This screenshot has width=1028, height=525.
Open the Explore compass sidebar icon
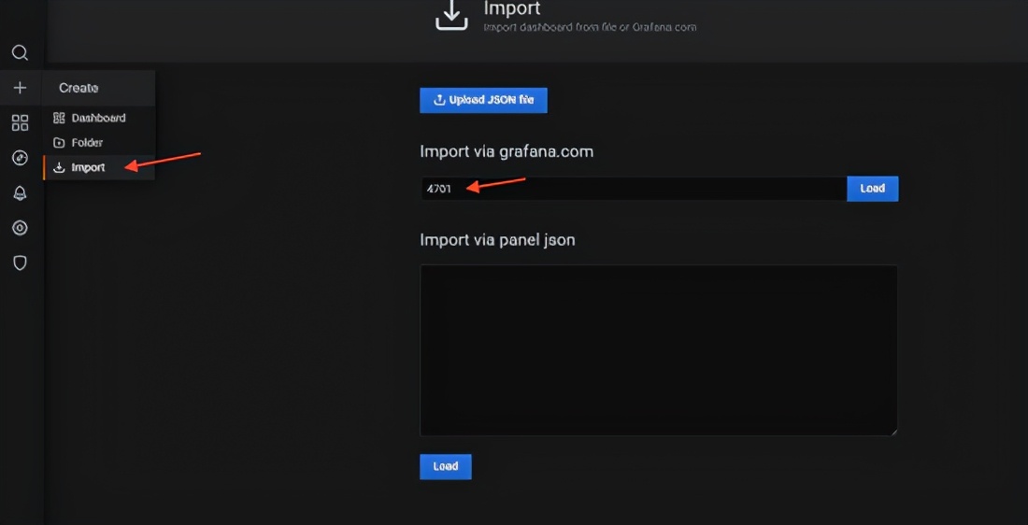[x=21, y=157]
